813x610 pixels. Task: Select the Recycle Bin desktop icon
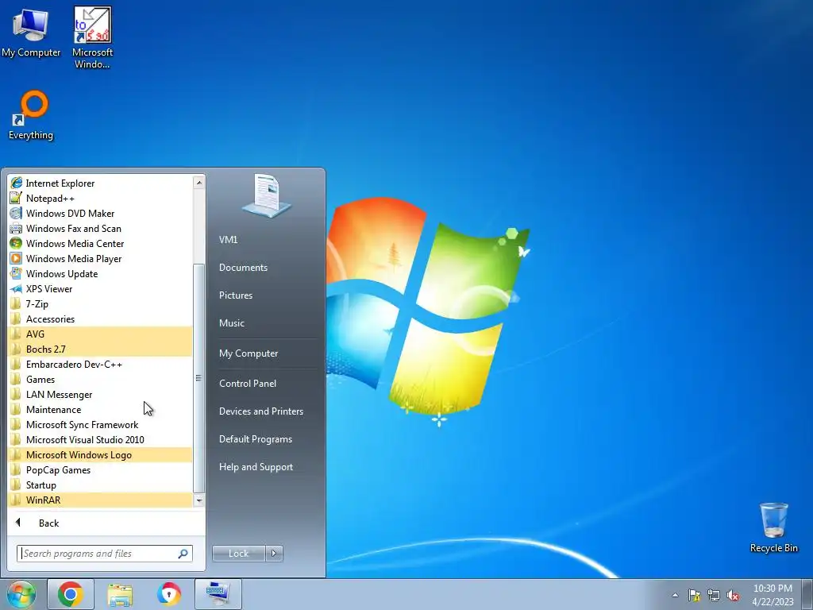773,527
